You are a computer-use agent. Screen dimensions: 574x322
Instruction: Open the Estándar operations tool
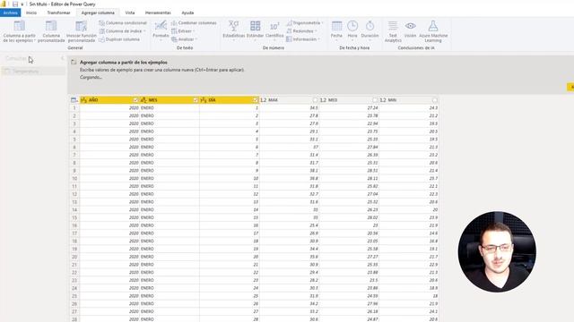(x=255, y=30)
